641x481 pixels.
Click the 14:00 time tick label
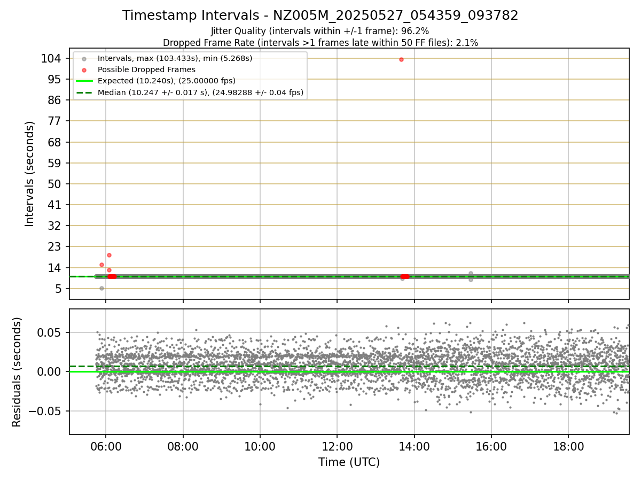pos(414,446)
